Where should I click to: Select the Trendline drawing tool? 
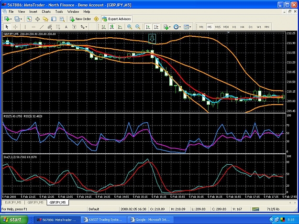point(42,27)
